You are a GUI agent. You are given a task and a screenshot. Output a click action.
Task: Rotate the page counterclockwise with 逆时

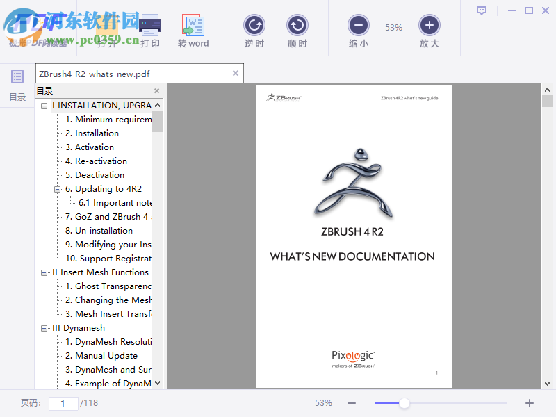pyautogui.click(x=254, y=24)
